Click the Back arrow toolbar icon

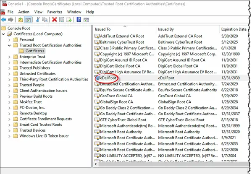coord(3,20)
